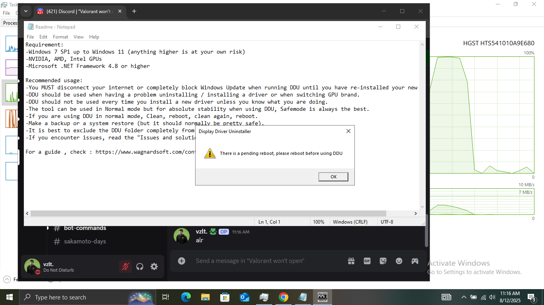Screen dimensions: 544x305
Task: Click Notepad's horizontal scroll-right arrow
Action: (416, 213)
